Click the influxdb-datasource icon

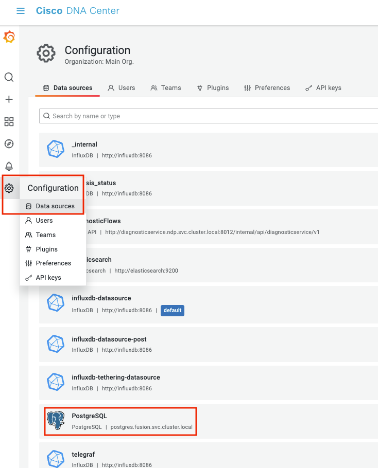tap(56, 303)
